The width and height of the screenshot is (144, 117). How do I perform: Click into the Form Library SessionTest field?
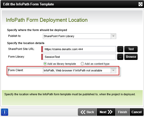79,57
